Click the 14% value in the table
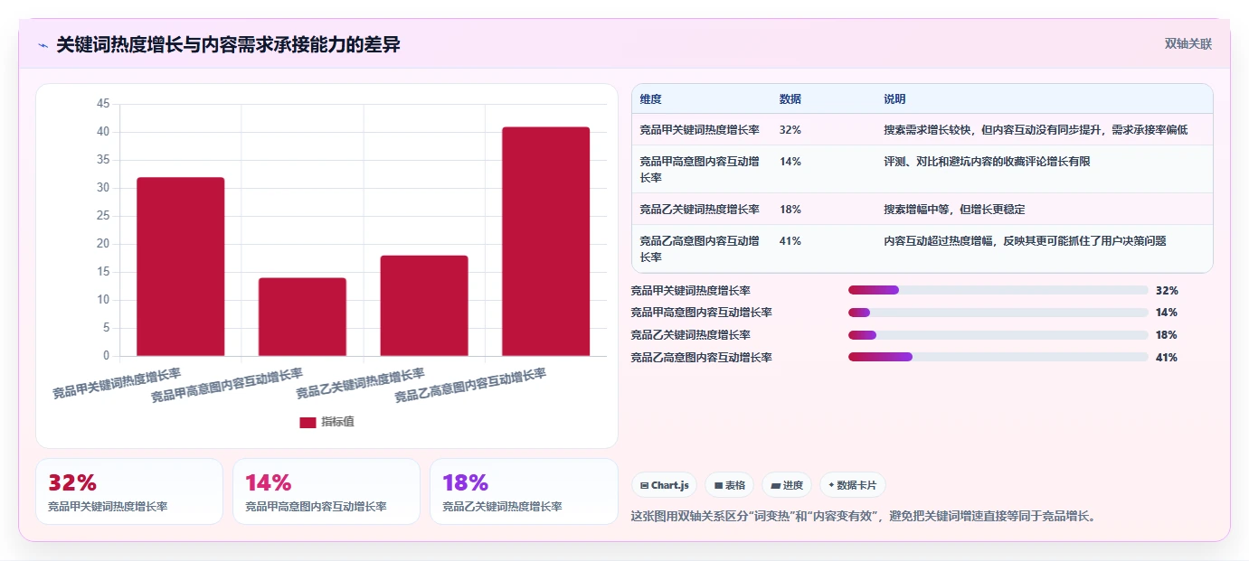 (x=790, y=162)
